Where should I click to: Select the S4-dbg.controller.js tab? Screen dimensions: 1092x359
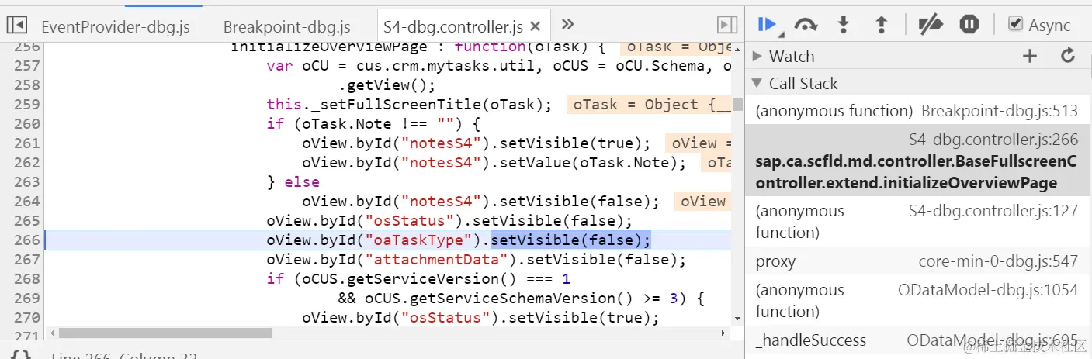click(x=453, y=26)
